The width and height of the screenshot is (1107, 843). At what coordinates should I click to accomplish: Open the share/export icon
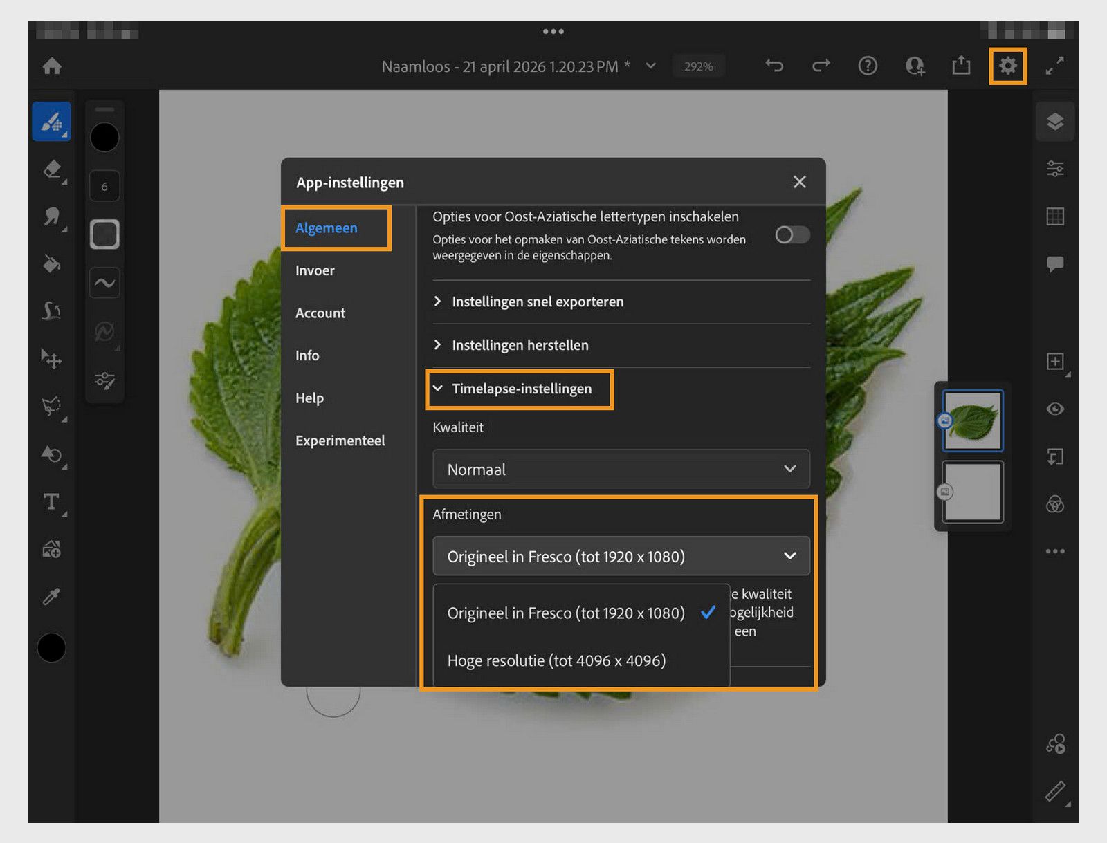[961, 66]
